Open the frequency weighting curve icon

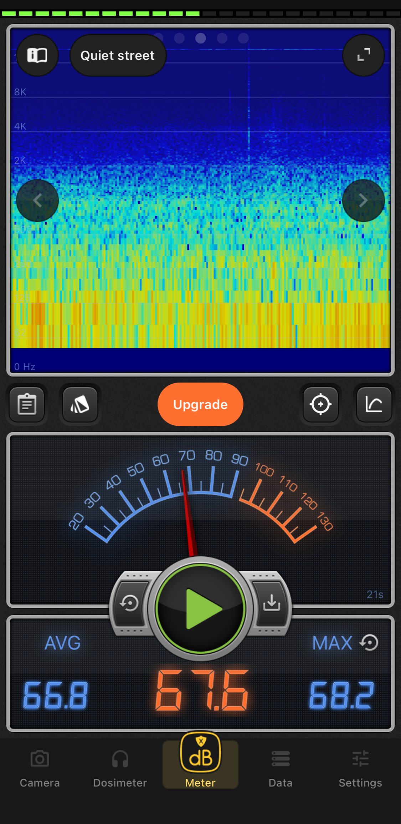[374, 404]
